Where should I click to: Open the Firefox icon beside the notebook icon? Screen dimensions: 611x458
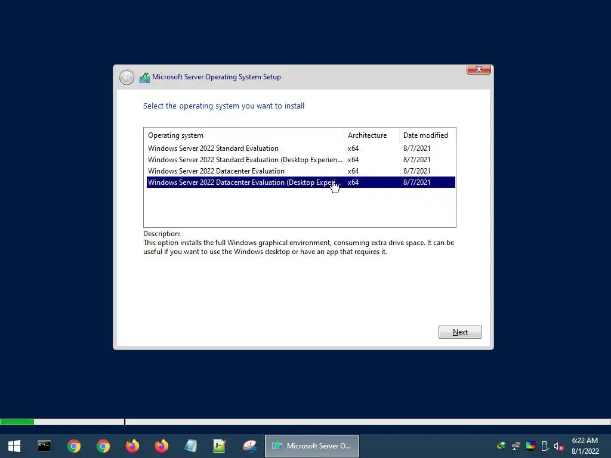(x=161, y=446)
